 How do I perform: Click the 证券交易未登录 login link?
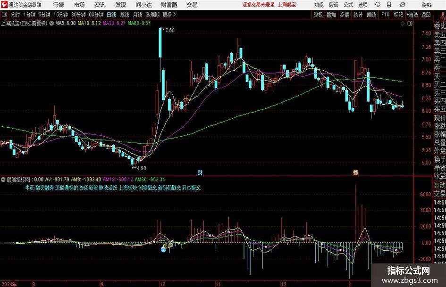259,5
